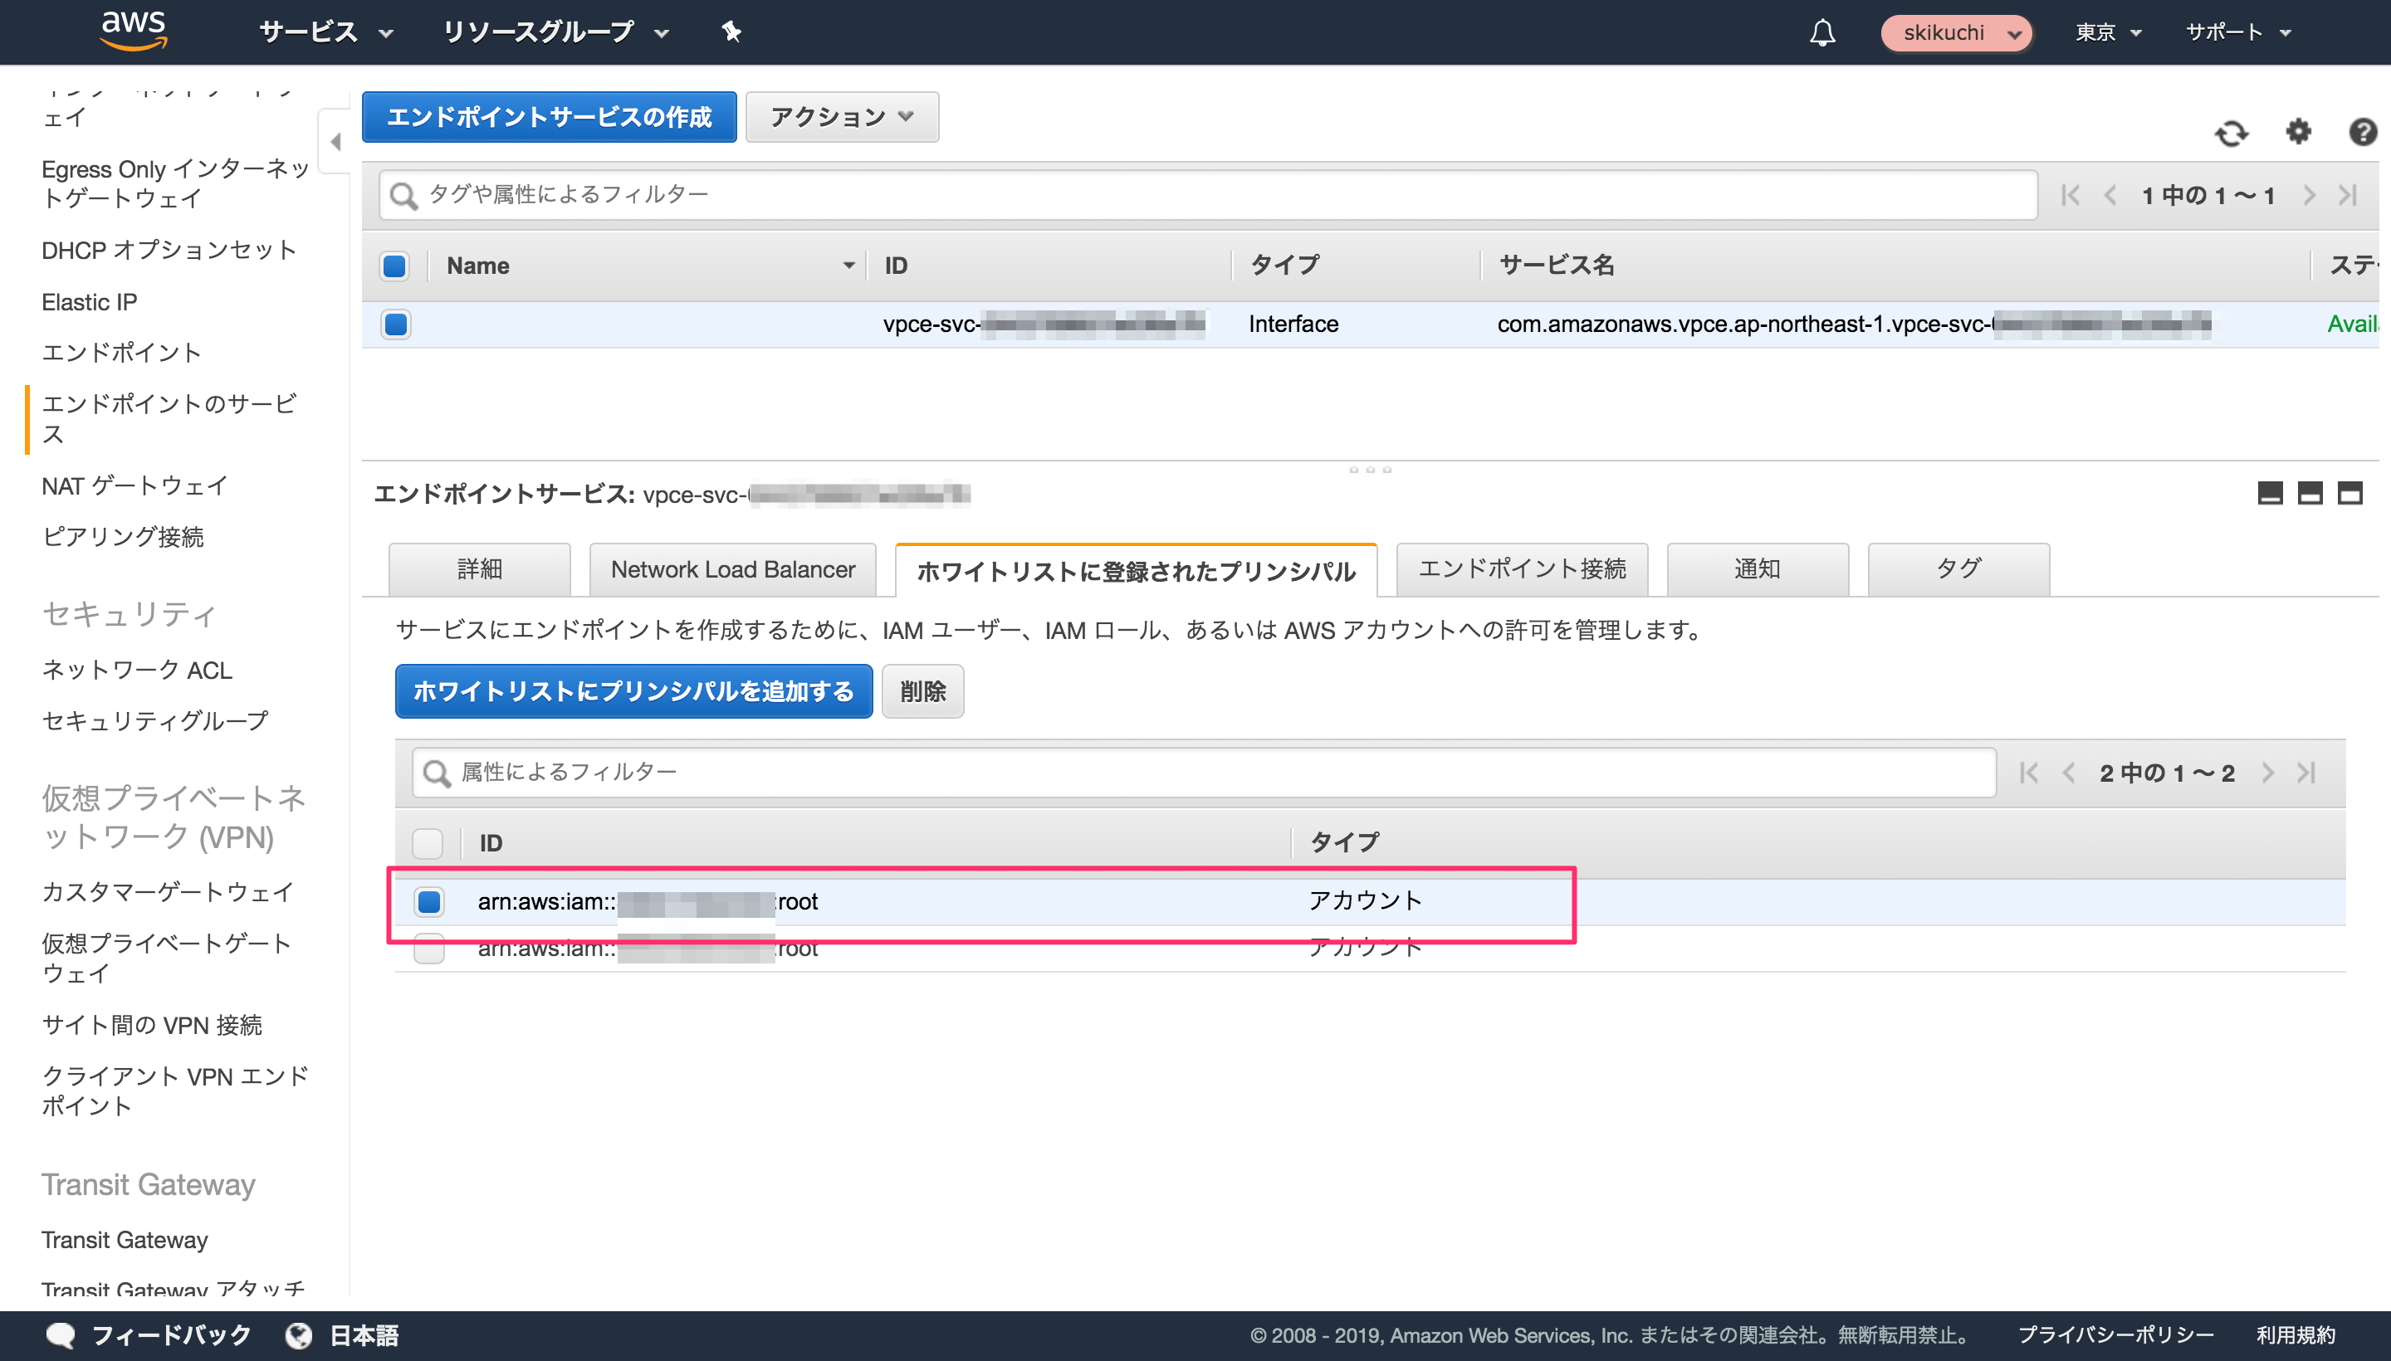Open the skikuchi account dropdown
This screenshot has height=1361, width=2391.
(1954, 32)
